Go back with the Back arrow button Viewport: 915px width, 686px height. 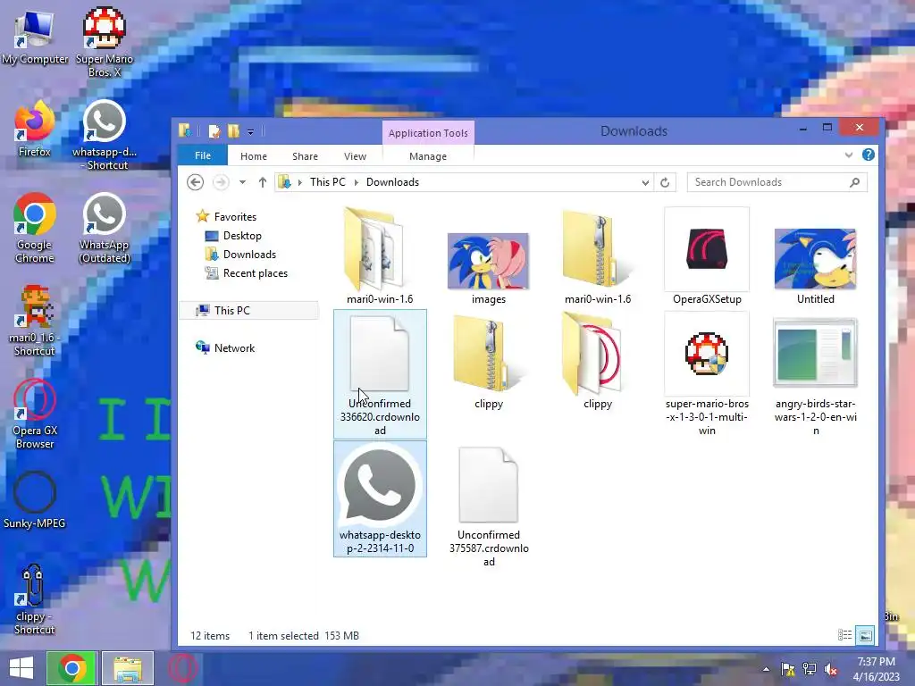coord(196,182)
